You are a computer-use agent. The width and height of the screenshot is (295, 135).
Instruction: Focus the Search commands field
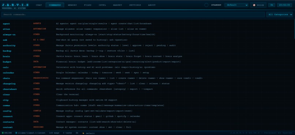[x=133, y=15]
